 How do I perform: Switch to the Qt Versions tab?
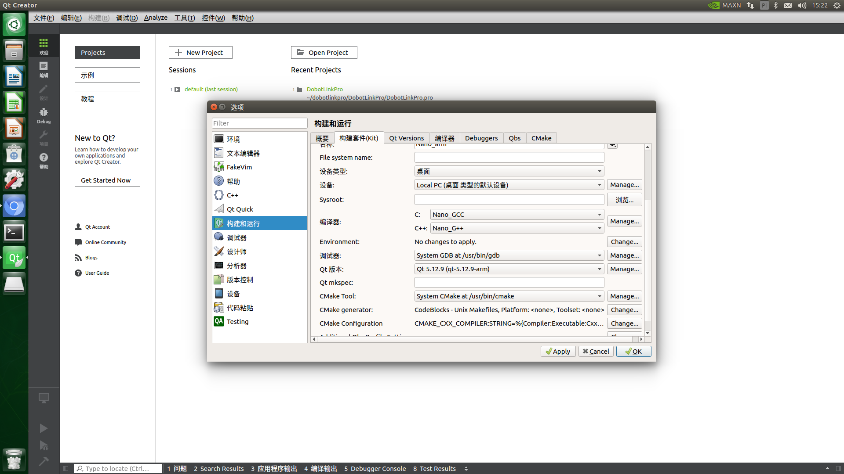click(406, 138)
